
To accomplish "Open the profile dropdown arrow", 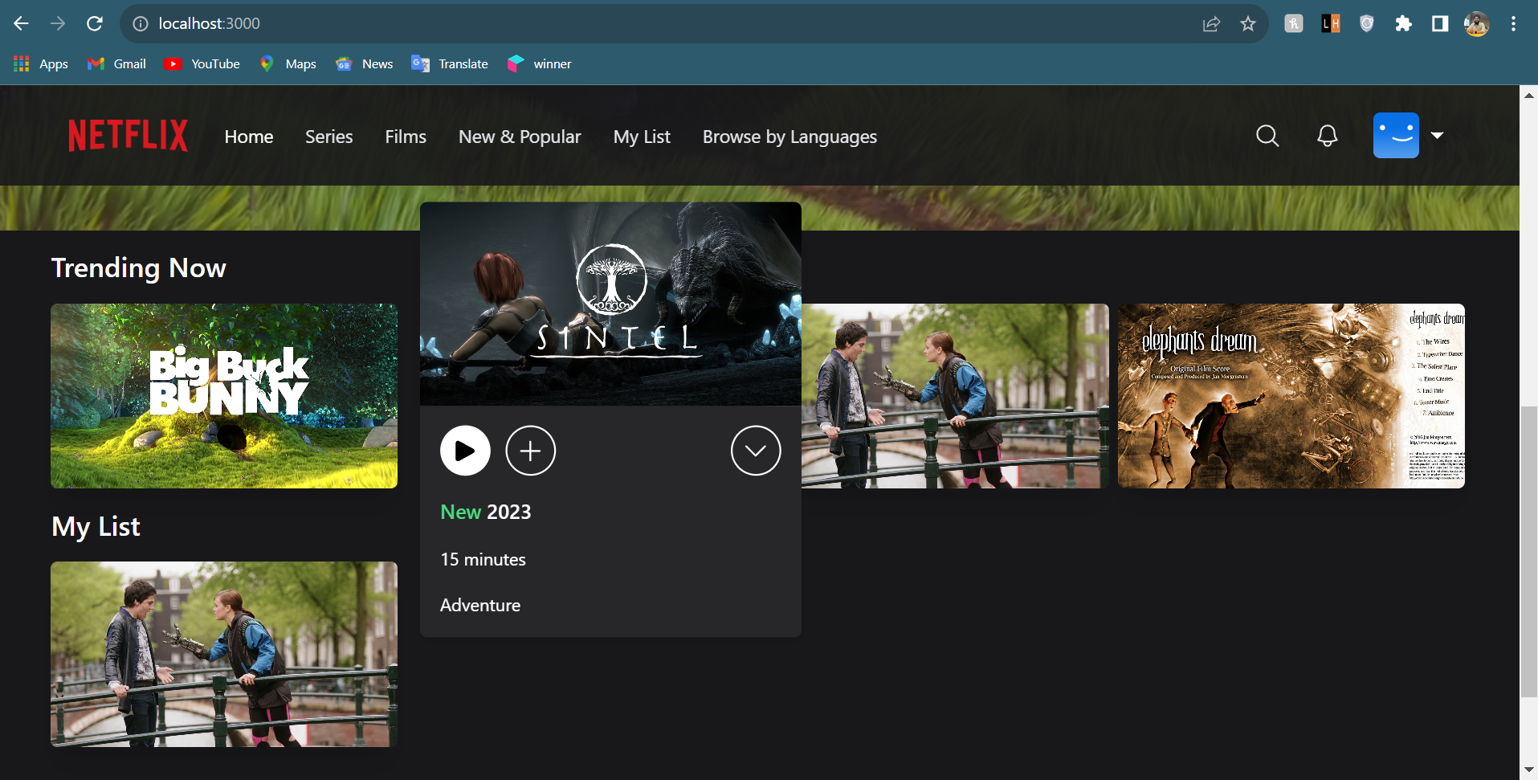I will pyautogui.click(x=1437, y=135).
